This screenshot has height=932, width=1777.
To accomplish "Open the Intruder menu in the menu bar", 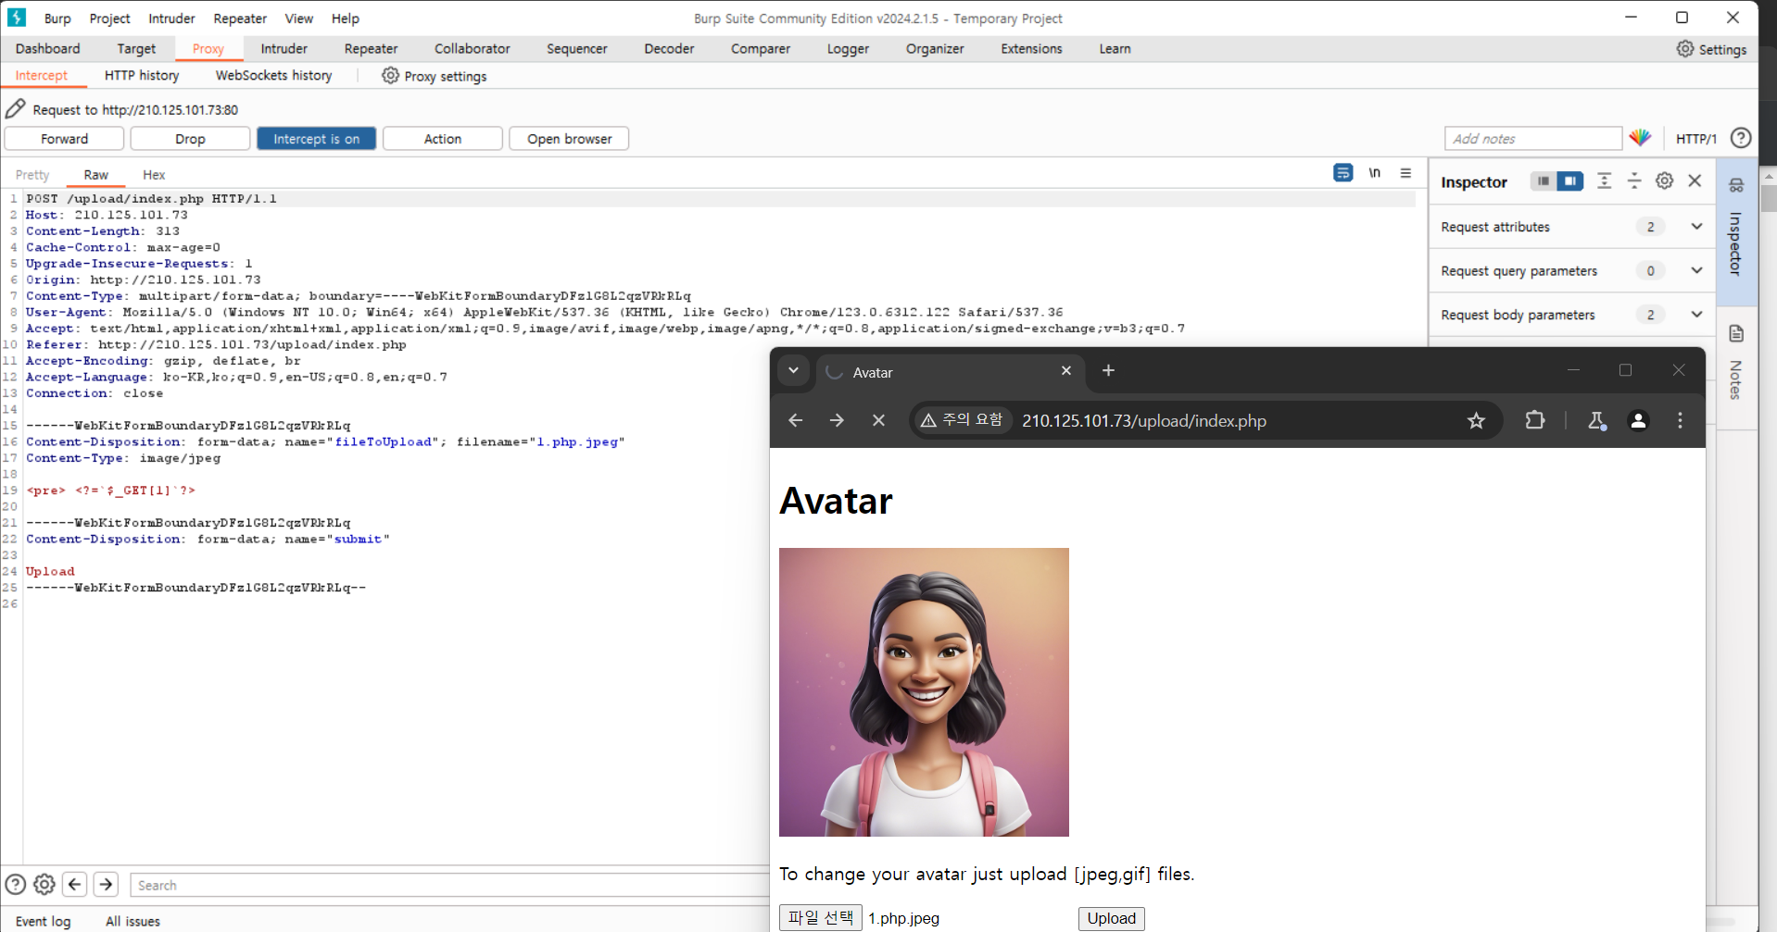I will click(x=171, y=19).
